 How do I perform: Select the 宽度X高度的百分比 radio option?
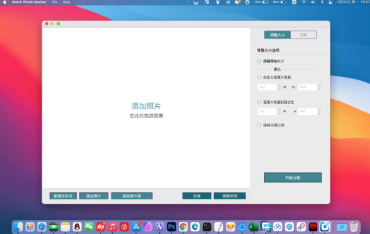pos(259,102)
